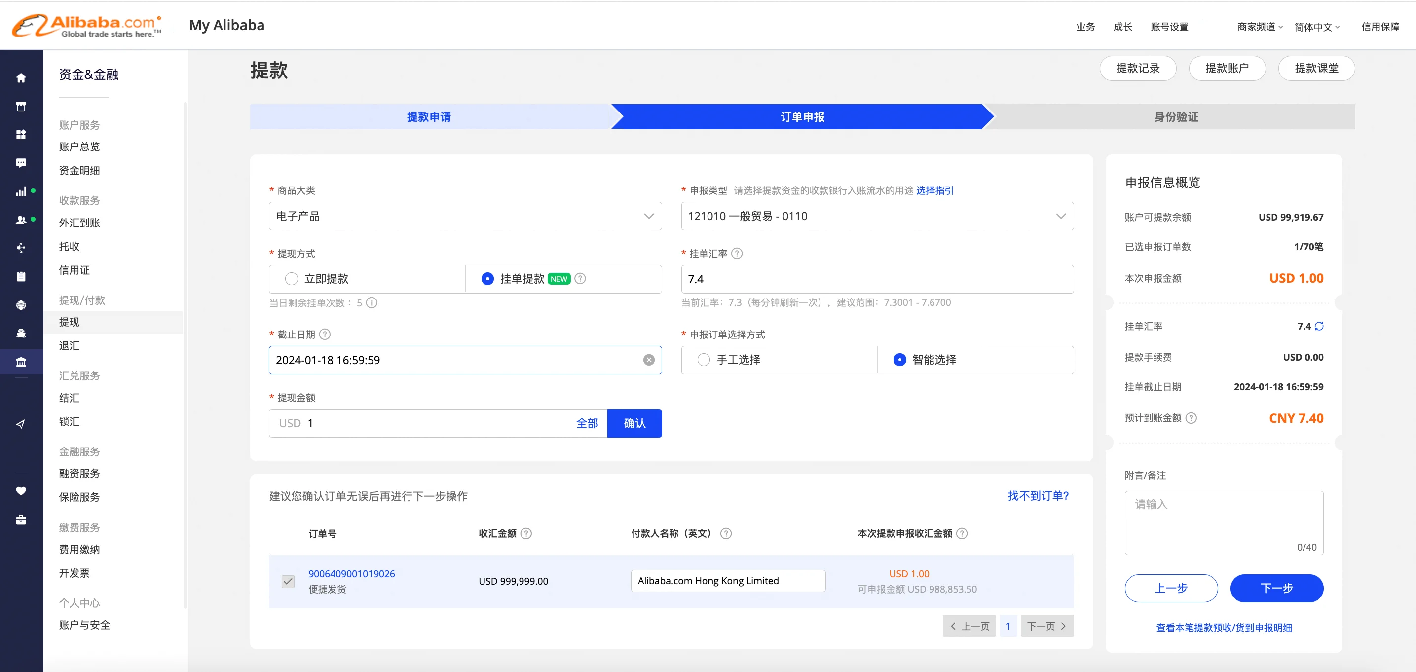This screenshot has height=672, width=1416.
Task: Select the 手工选择 radio option
Action: click(703, 360)
